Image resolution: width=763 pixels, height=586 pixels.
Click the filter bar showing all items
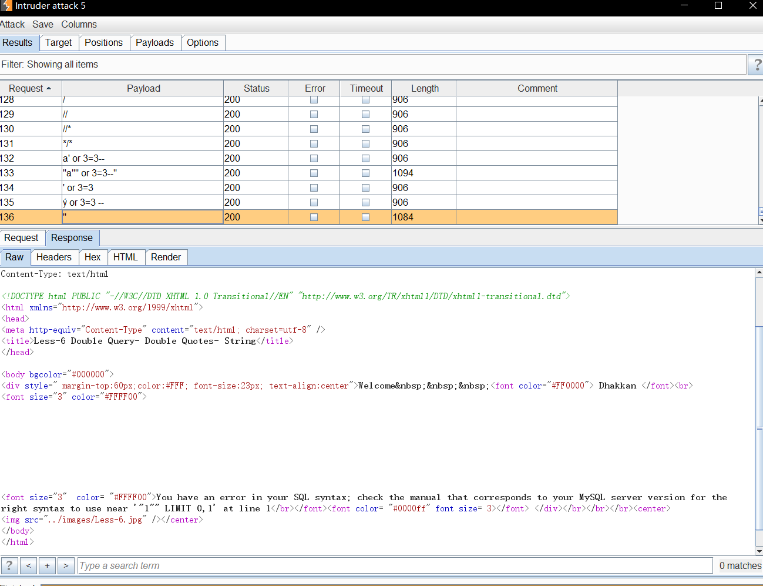(373, 64)
